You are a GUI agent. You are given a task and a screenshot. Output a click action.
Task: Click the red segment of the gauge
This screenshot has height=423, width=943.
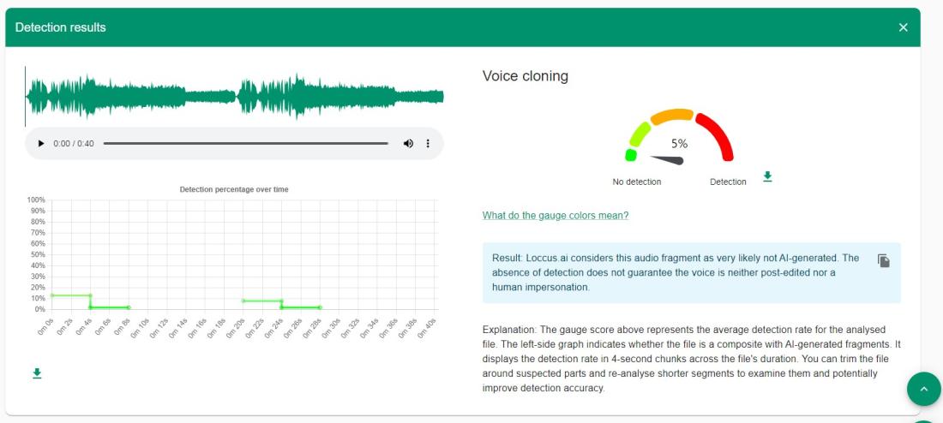720,135
